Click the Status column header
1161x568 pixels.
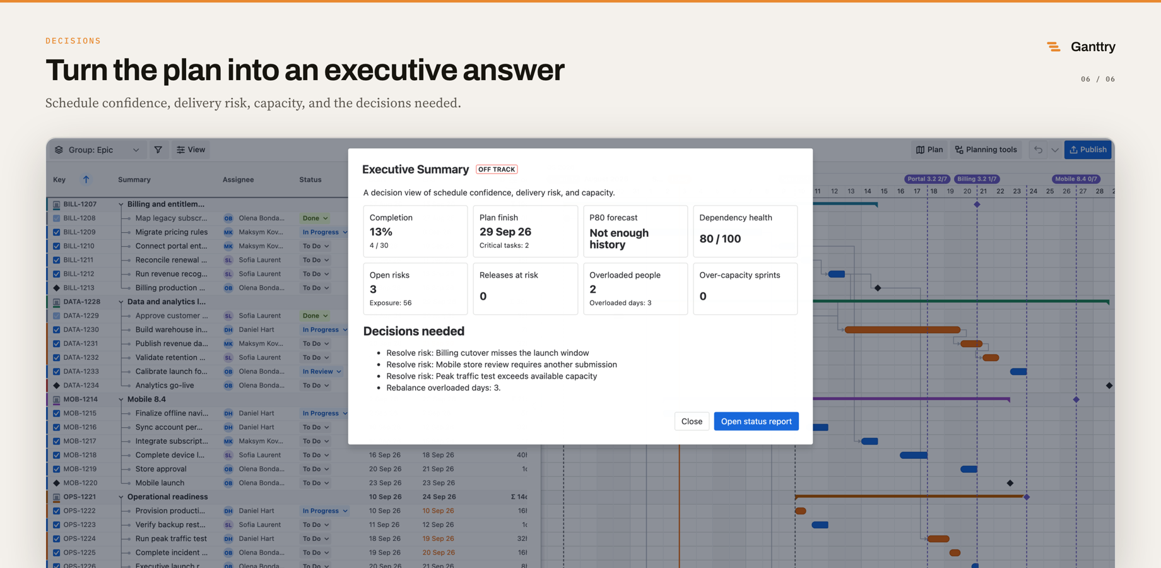(310, 180)
